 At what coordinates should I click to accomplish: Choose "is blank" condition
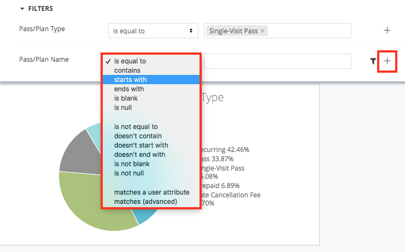pos(126,98)
